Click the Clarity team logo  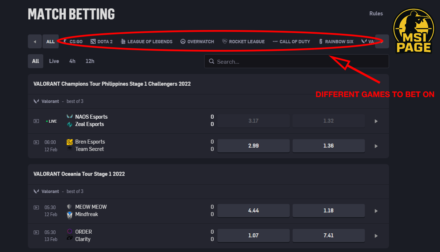tap(70, 239)
